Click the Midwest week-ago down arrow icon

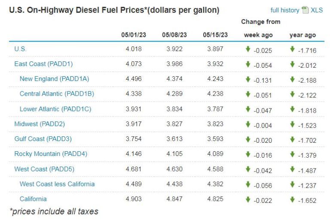[248, 124]
